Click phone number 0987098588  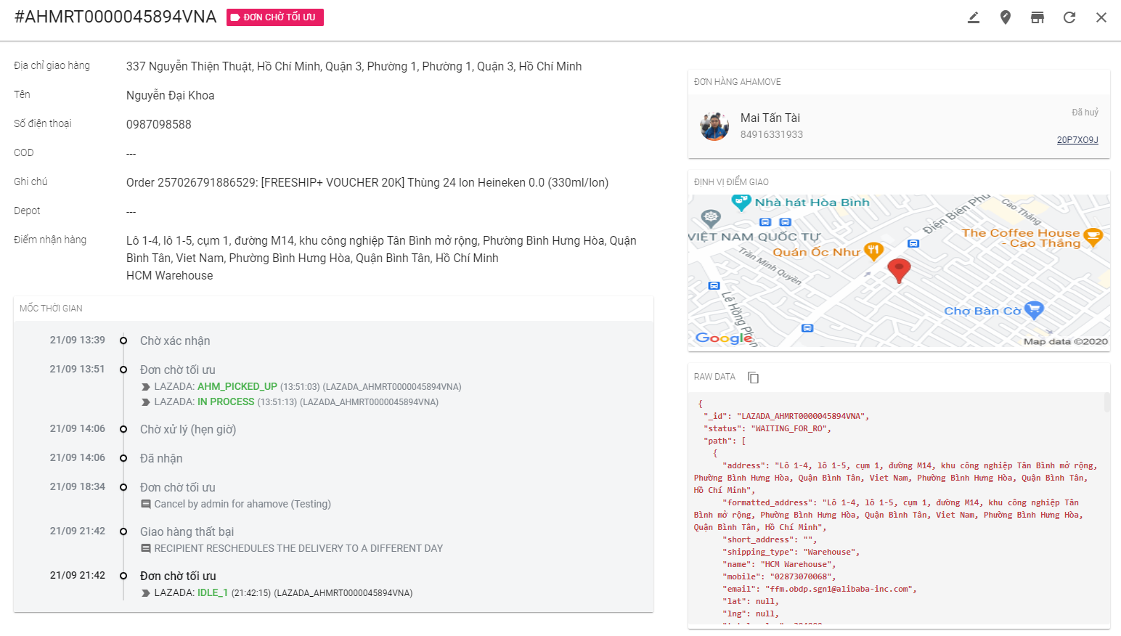point(159,124)
